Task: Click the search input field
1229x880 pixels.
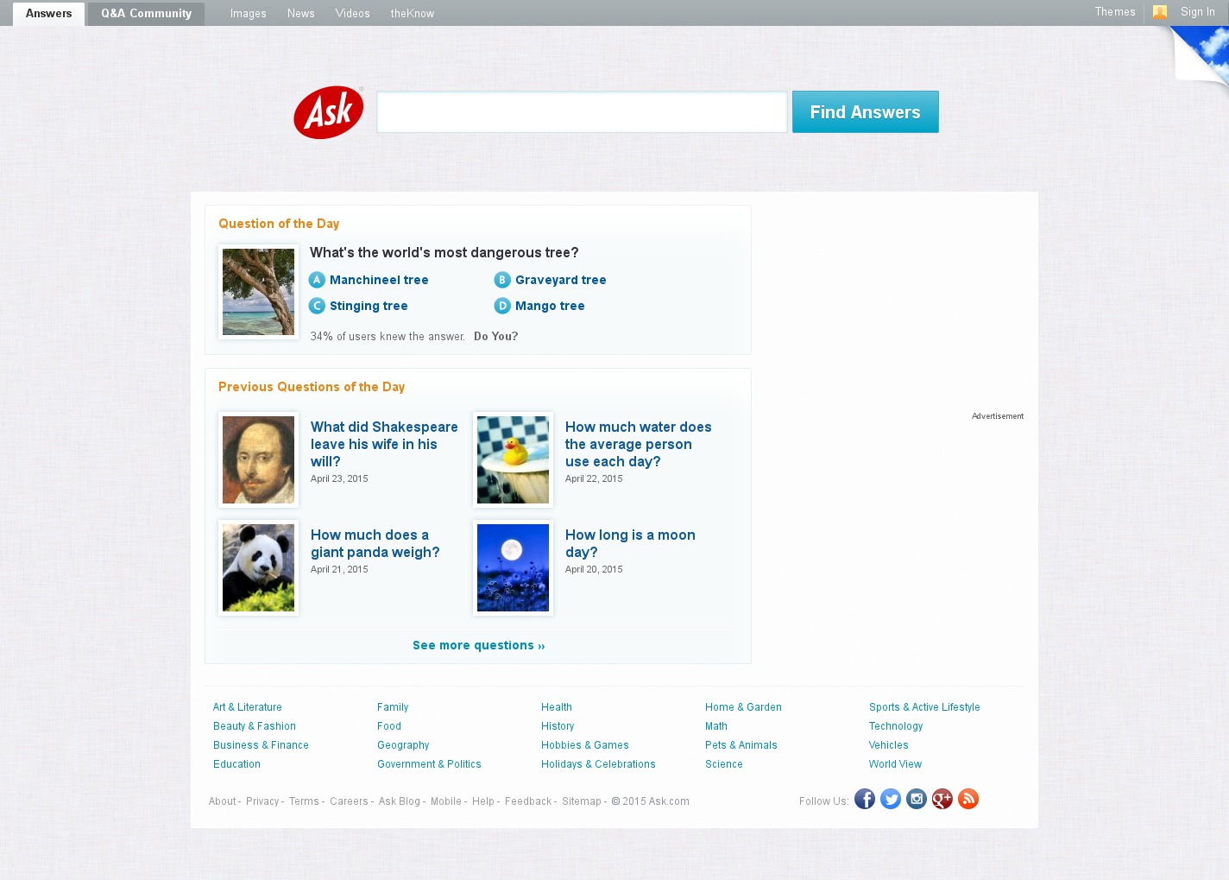Action: 582,112
